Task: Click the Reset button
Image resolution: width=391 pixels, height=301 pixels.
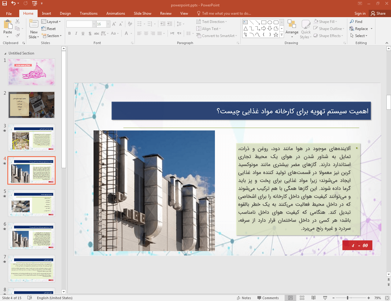Action: point(49,29)
